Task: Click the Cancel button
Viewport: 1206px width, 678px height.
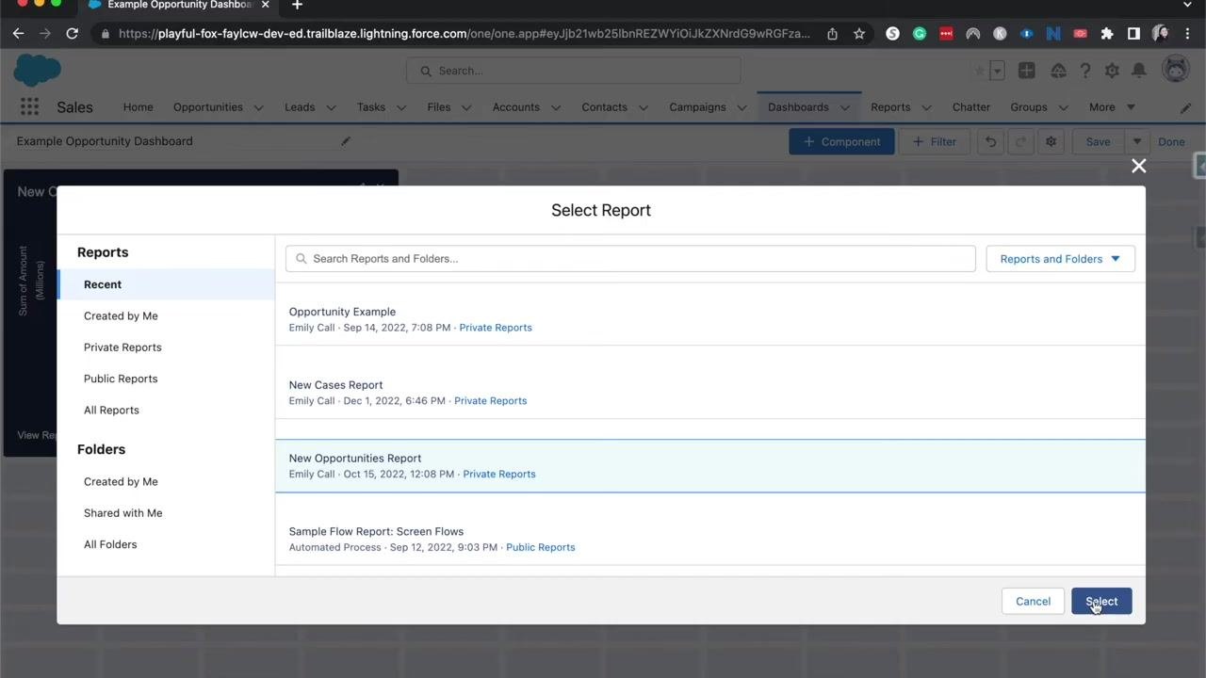Action: pos(1033,601)
